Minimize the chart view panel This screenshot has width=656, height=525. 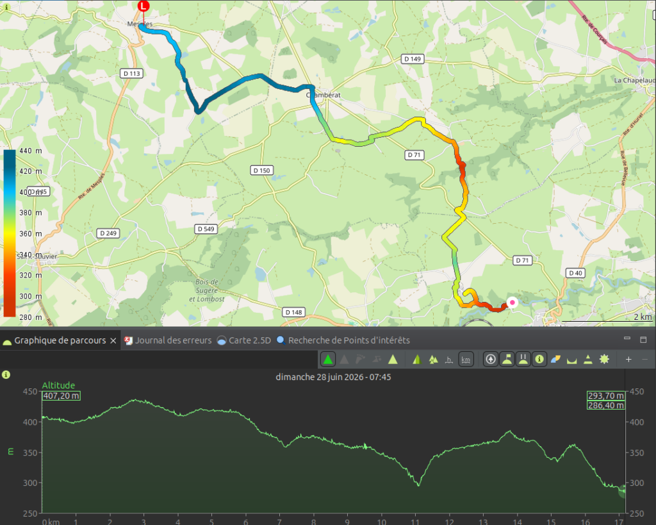point(627,338)
